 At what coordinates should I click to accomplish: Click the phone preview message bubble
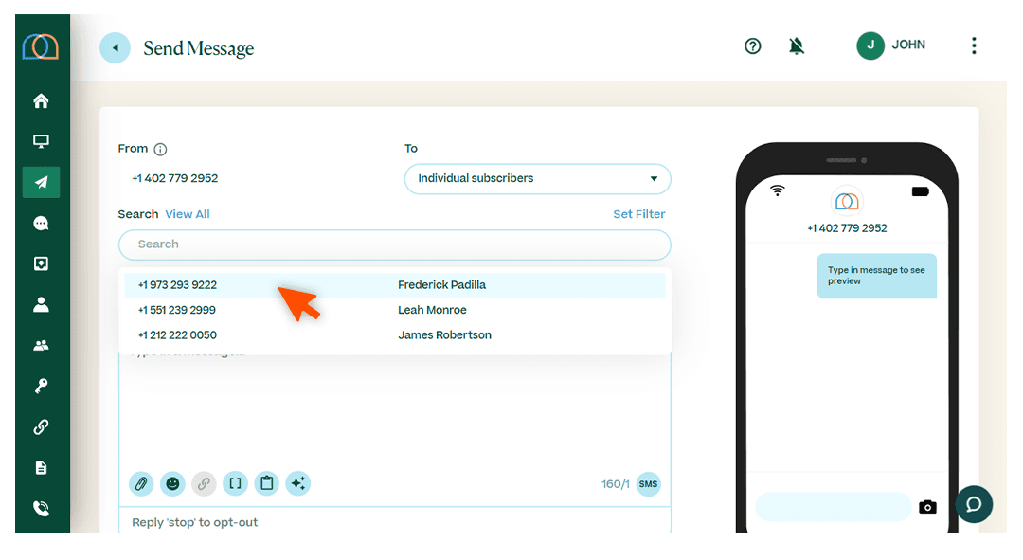[876, 276]
